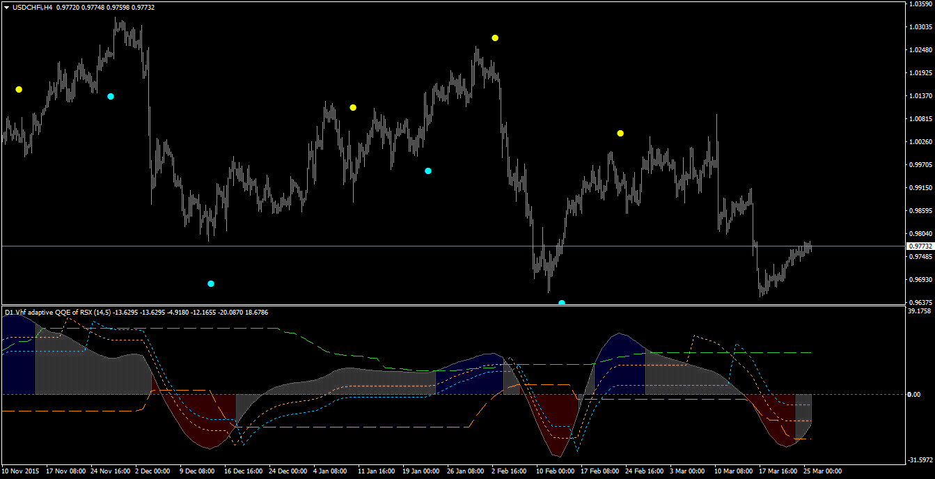Viewport: 935px width, 479px height.
Task: Click the 0.97485 price axis label
Action: 921,256
